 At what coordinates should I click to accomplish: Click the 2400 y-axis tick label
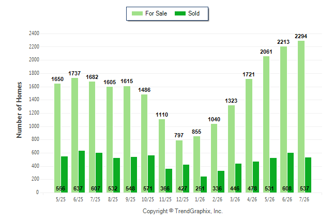pos(34,34)
